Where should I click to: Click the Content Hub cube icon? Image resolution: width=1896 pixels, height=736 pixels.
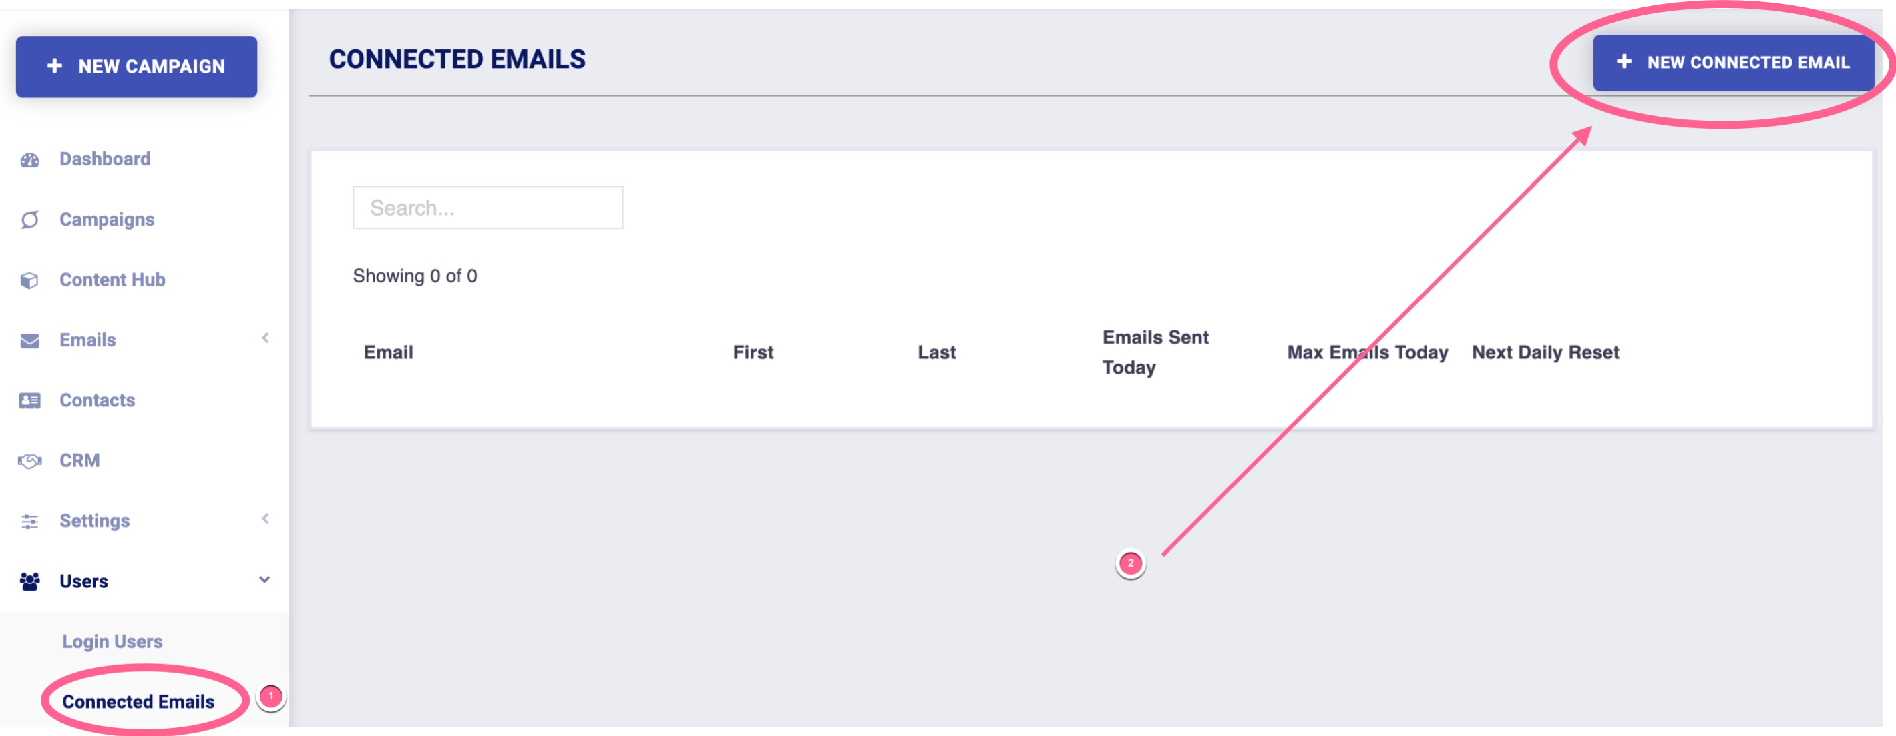click(29, 280)
